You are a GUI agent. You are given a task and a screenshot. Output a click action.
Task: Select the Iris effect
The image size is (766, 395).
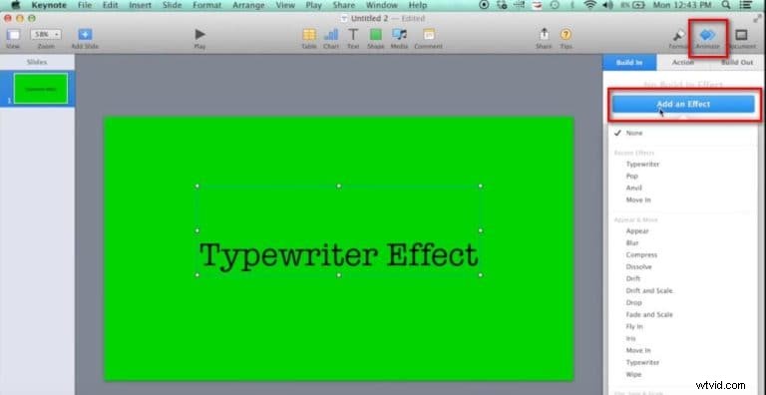click(630, 338)
